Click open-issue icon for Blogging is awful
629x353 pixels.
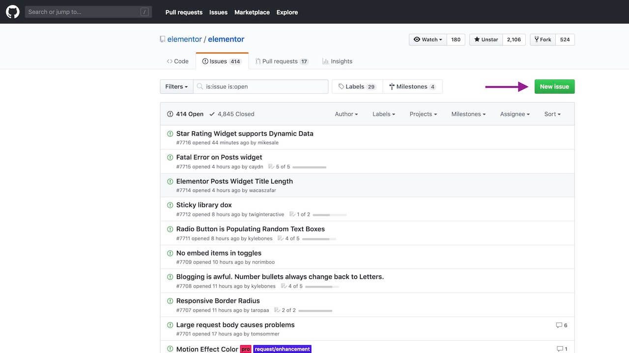click(170, 277)
